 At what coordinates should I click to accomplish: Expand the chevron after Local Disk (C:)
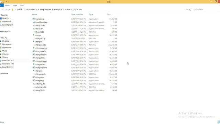[38, 10]
